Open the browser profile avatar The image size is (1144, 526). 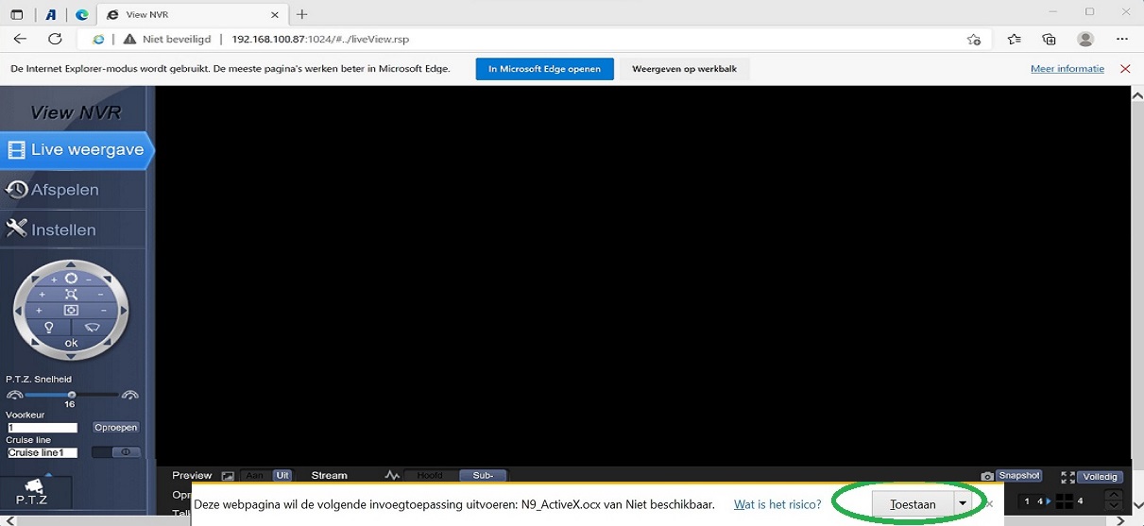point(1085,39)
